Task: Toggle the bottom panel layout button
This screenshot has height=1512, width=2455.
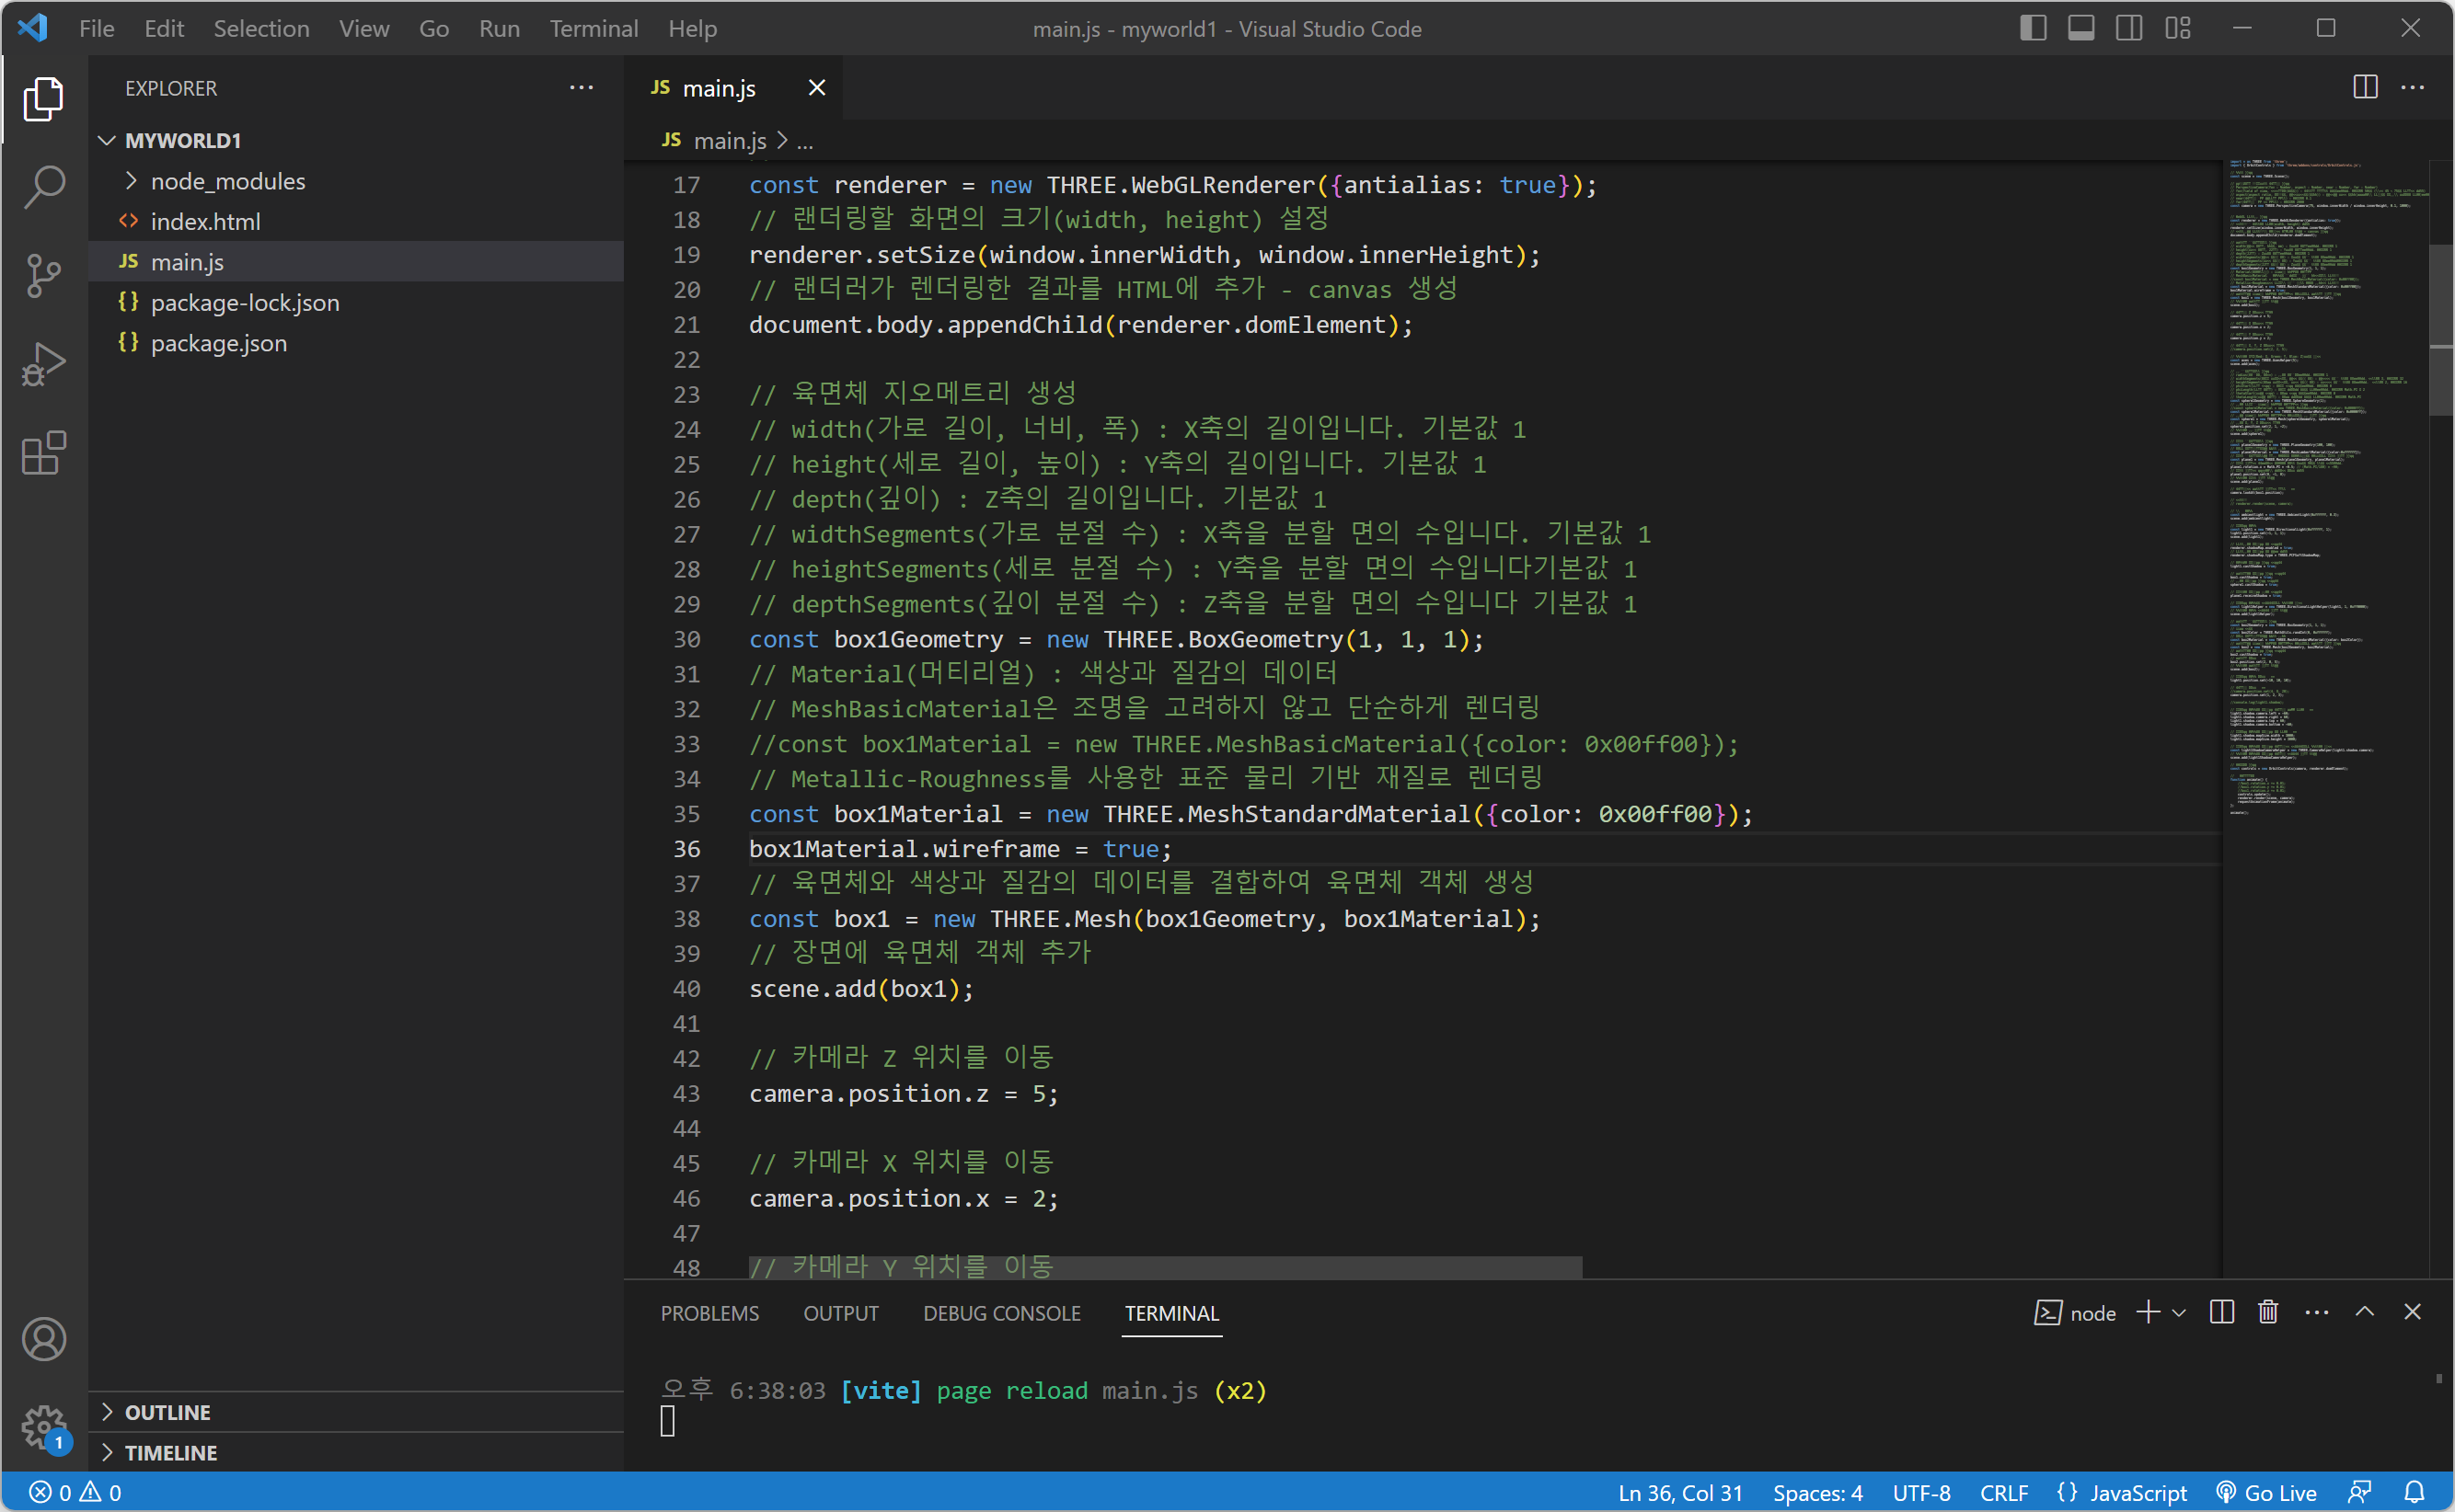Action: pyautogui.click(x=2080, y=28)
